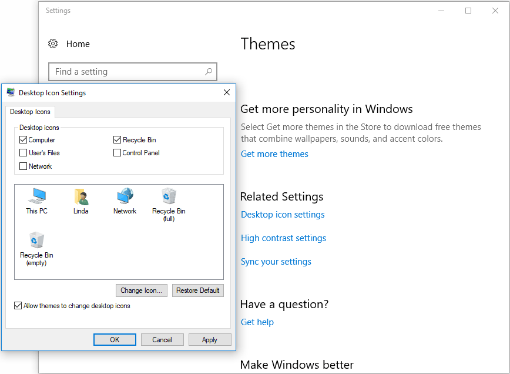Click the Change Icon... button
Viewport: 510px width, 374px height.
pos(142,290)
